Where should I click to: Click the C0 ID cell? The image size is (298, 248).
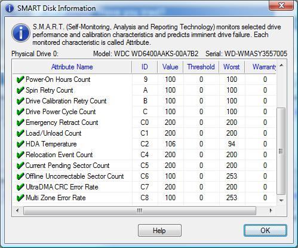145,123
